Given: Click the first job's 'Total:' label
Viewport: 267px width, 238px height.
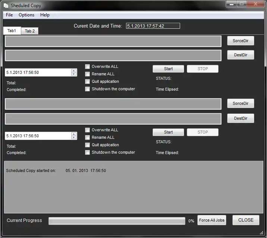Looking at the screenshot, I should pos(11,83).
